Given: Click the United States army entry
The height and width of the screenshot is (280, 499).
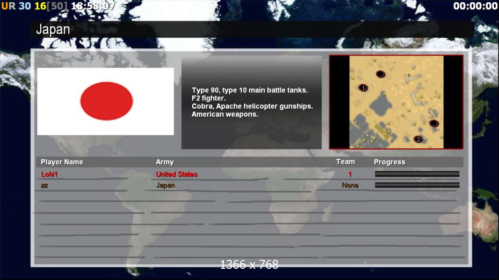Looking at the screenshot, I should pyautogui.click(x=177, y=174).
